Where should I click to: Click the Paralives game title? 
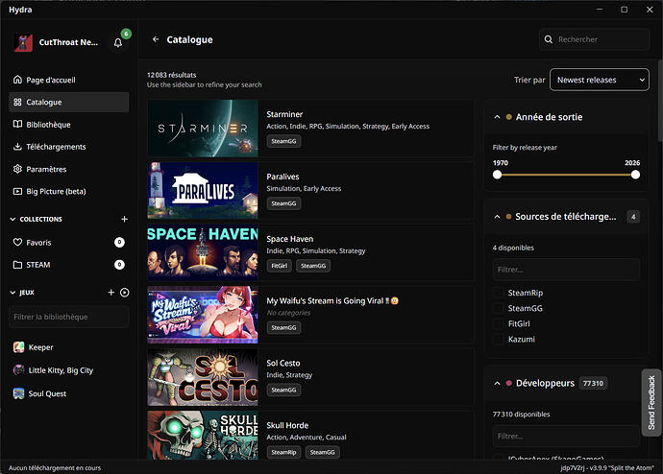282,177
